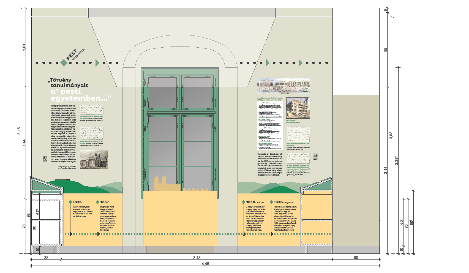This screenshot has width=469, height=273.
Task: Select the yellow corner building painting
Action: click(298, 108)
